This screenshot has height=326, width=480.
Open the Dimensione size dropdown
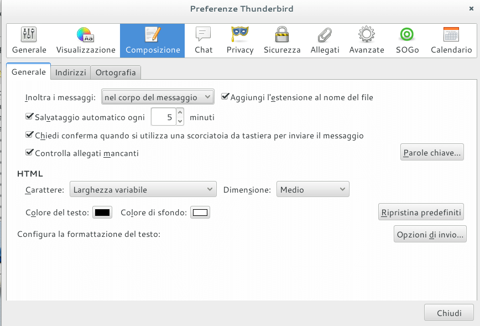click(x=312, y=190)
